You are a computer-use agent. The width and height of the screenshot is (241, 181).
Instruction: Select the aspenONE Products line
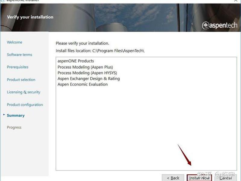pos(76,61)
